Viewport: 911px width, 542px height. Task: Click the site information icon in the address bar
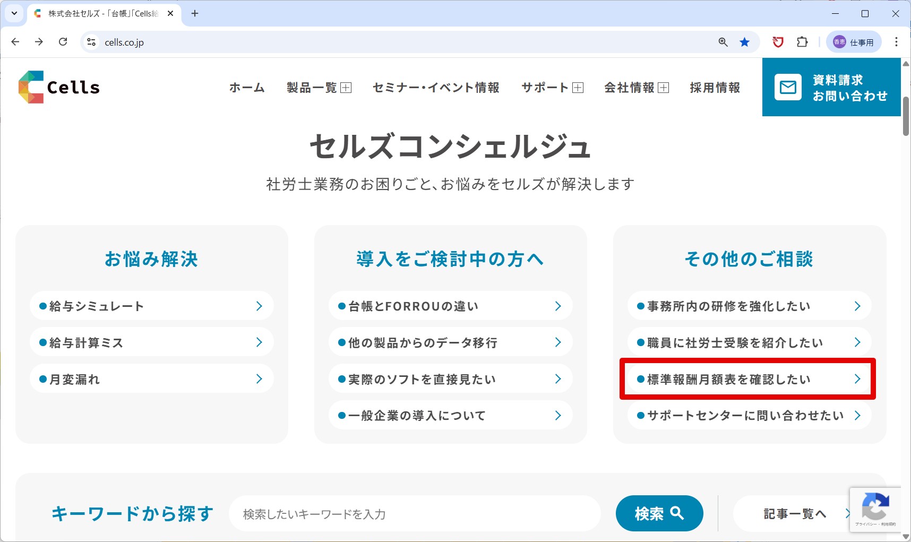(91, 42)
